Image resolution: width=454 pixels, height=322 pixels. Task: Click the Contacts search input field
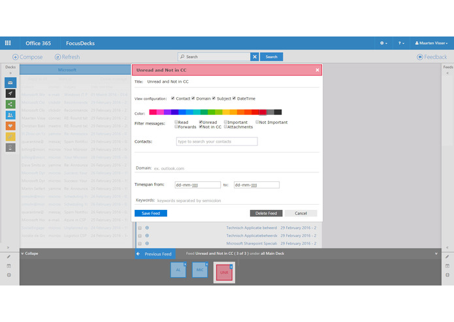(x=217, y=141)
